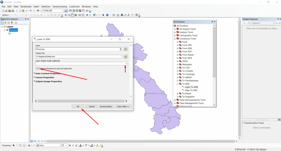Toggle Clamped features to ground checkbox
This screenshot has height=151, width=281.
(x=37, y=69)
